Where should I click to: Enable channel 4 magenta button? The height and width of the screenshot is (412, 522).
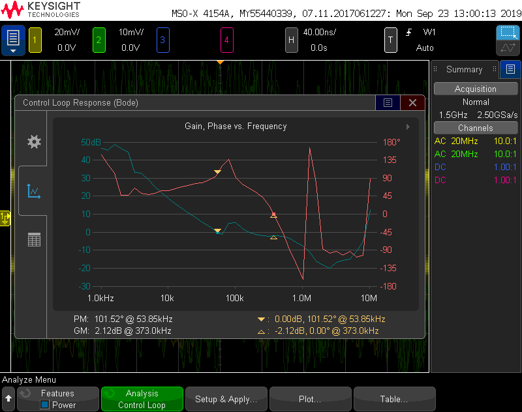tap(226, 40)
